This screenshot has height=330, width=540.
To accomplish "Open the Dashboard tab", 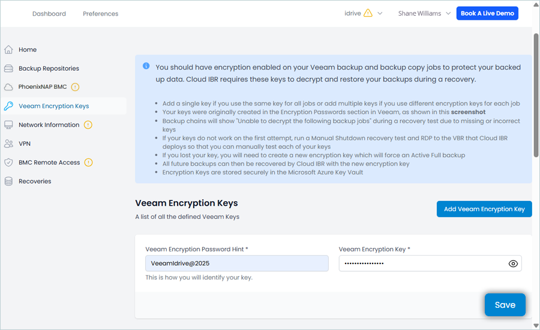I will pos(49,14).
